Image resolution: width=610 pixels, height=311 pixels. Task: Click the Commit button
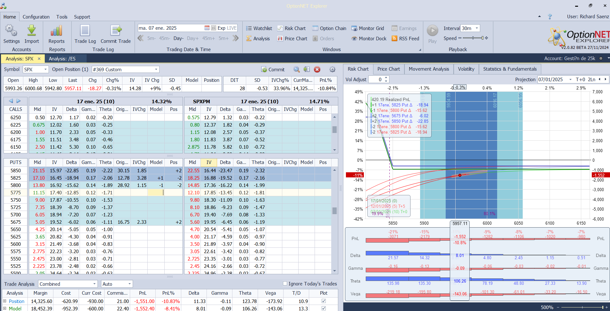273,69
